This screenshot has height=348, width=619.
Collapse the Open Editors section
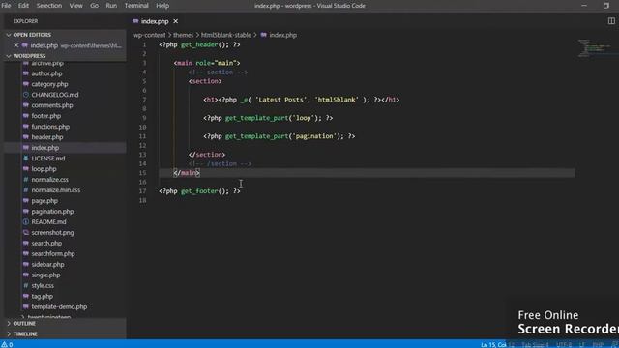[x=9, y=35]
